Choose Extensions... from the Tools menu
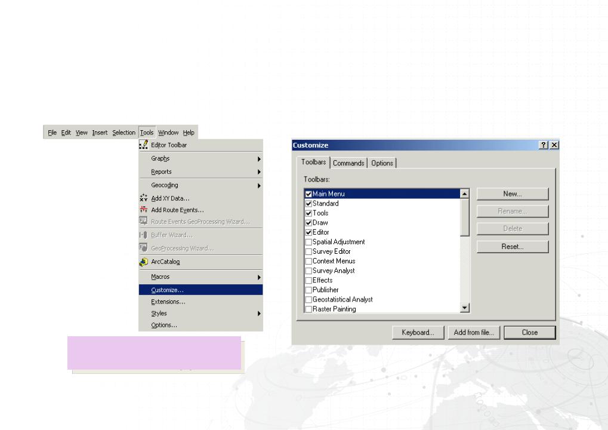608x430 pixels. (200, 302)
